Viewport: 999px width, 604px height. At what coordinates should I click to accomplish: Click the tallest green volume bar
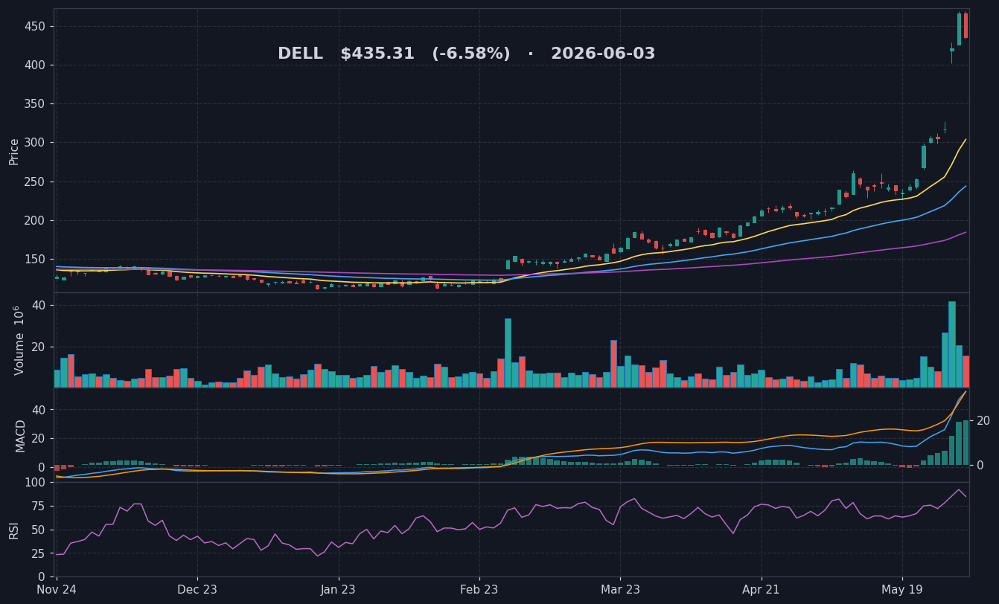pos(952,344)
